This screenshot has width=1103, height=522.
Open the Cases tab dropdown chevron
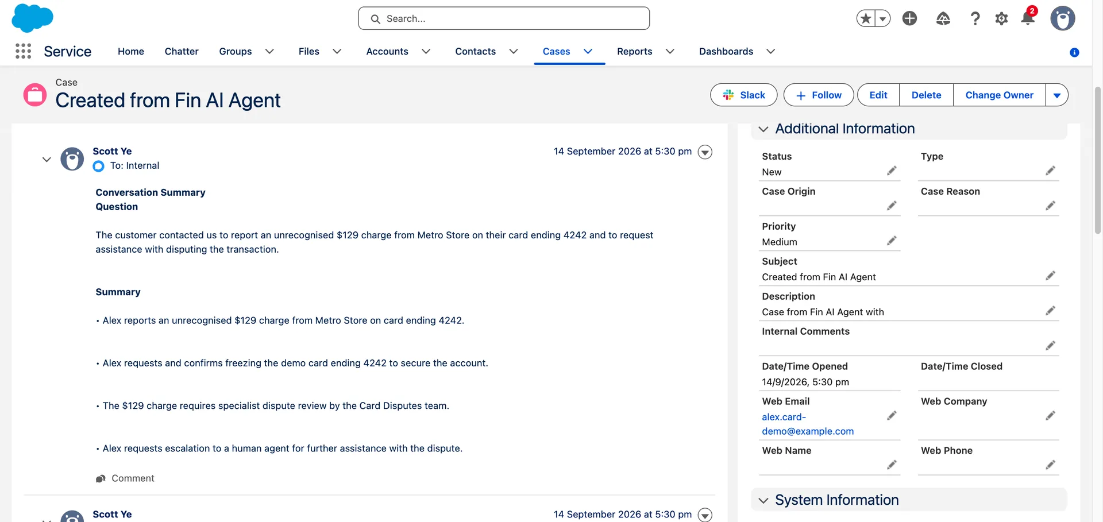coord(588,52)
